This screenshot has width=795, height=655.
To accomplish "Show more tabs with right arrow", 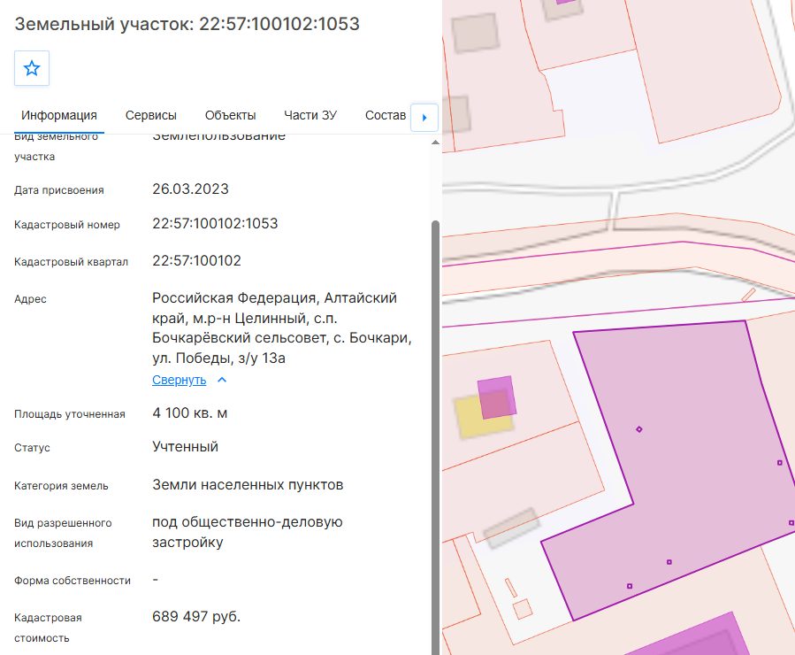I will click(424, 117).
